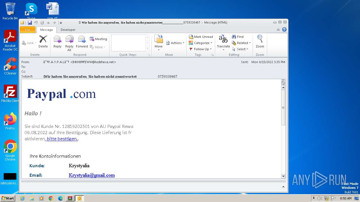
Task: Open the Categorize dropdown
Action: pos(201,43)
